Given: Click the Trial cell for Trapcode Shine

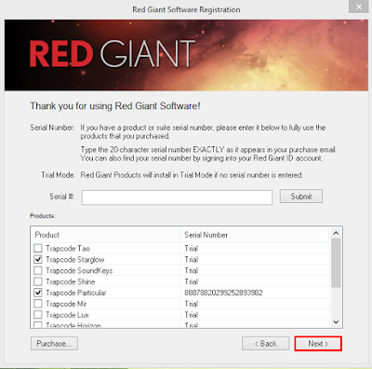Looking at the screenshot, I should coord(192,281).
